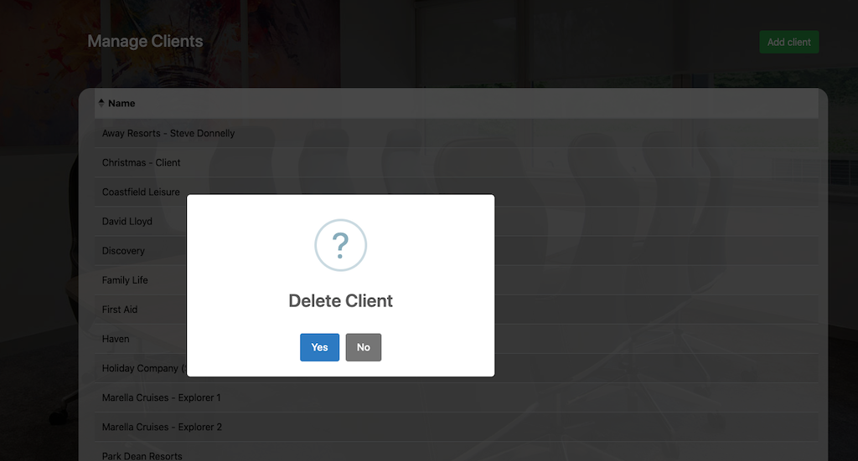The width and height of the screenshot is (858, 461).
Task: Open the Park Dean Resorts entry
Action: pos(142,456)
